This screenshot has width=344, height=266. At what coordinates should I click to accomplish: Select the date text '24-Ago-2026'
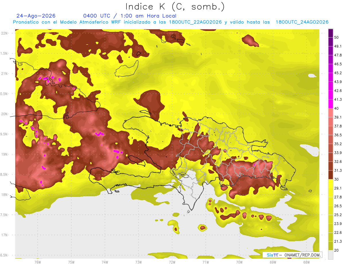36,16
